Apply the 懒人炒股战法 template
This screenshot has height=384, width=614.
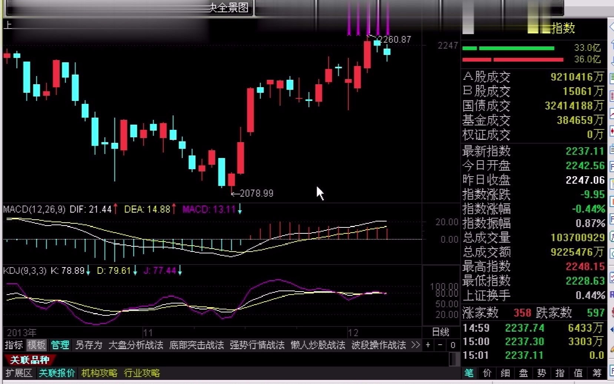coord(318,345)
